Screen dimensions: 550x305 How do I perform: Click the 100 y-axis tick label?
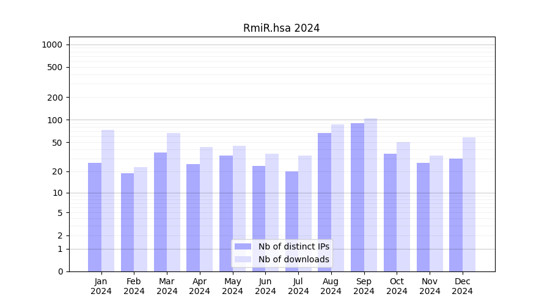coord(55,120)
